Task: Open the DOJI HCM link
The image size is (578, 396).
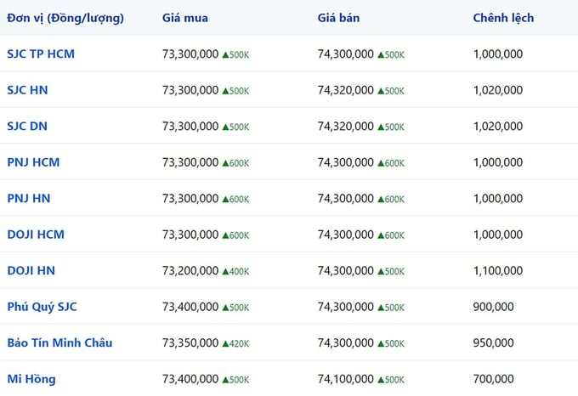Action: [x=36, y=235]
